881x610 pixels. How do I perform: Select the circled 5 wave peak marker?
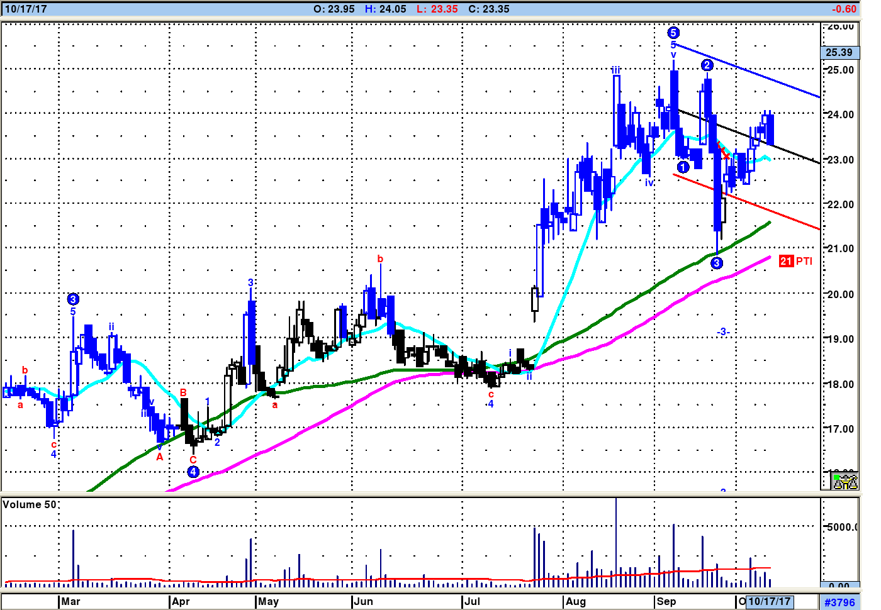click(673, 33)
